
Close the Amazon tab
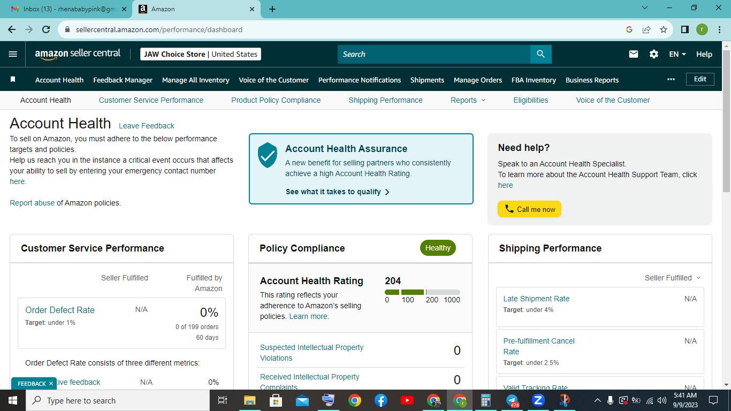pyautogui.click(x=253, y=9)
